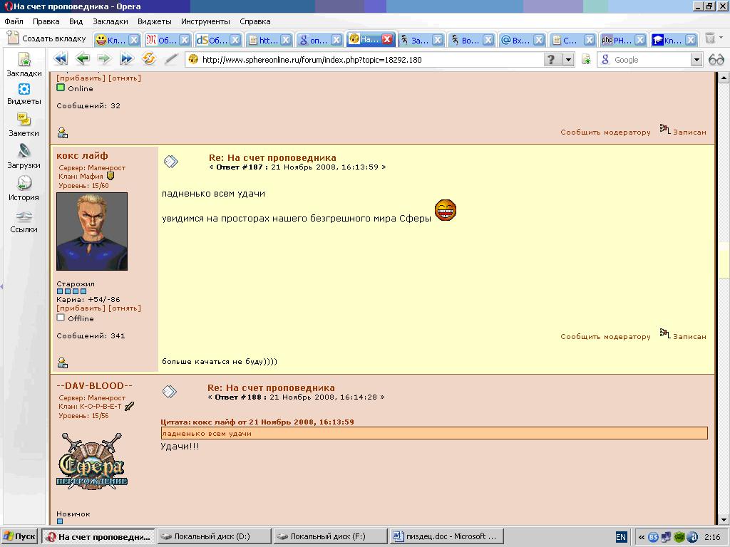Open the Google search engine dropdown
Viewport: 730px width, 547px height.
point(696,60)
